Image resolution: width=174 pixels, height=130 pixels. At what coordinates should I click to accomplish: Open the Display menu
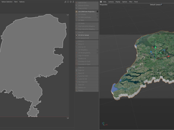tap(118, 2)
